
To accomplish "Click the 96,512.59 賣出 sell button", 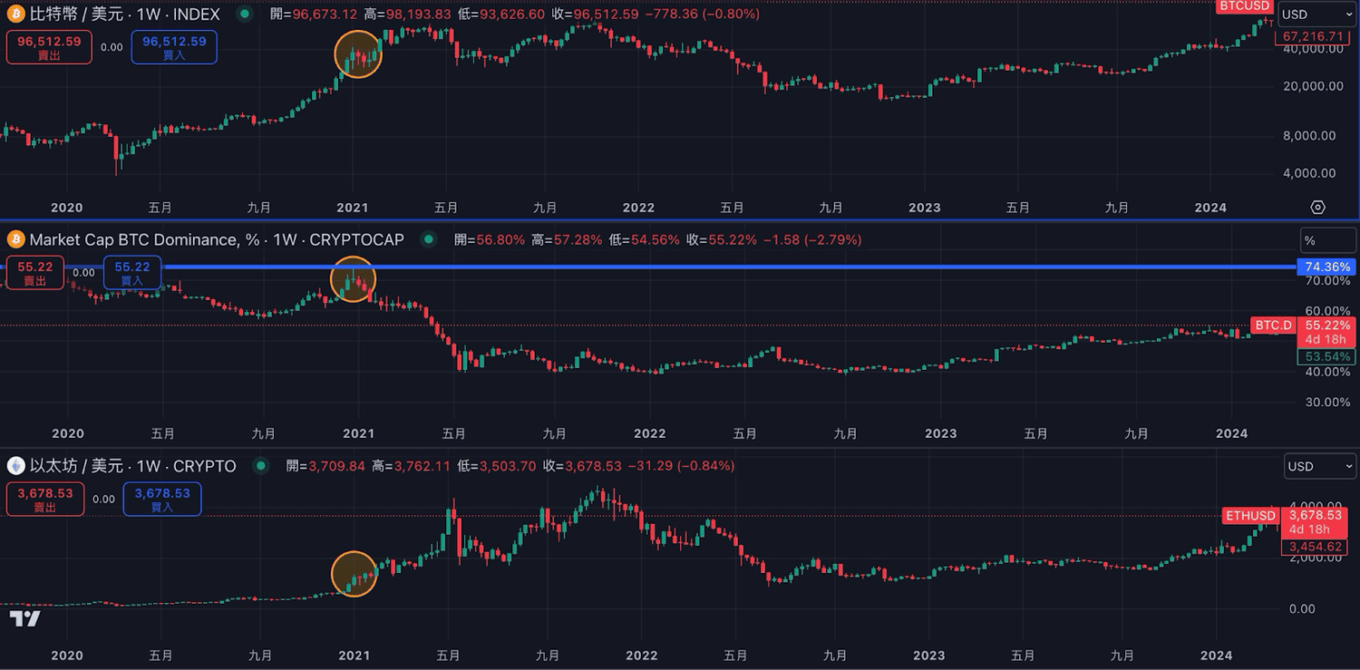I will pos(49,47).
